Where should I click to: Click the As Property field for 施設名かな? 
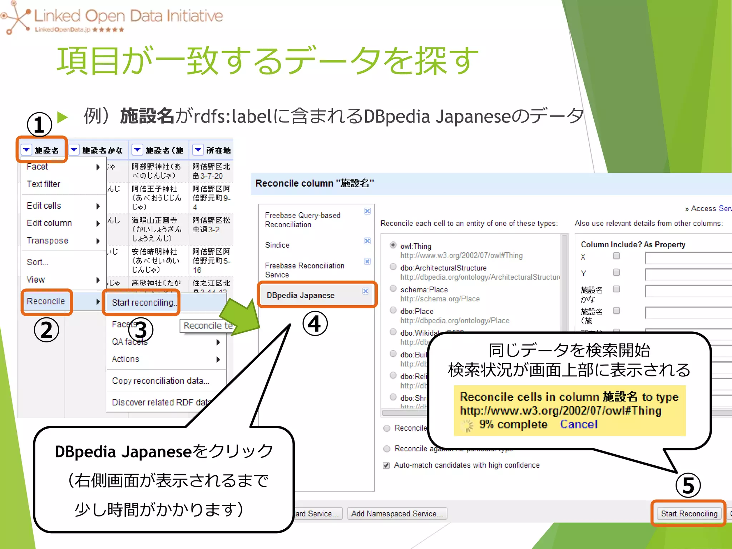(x=688, y=291)
